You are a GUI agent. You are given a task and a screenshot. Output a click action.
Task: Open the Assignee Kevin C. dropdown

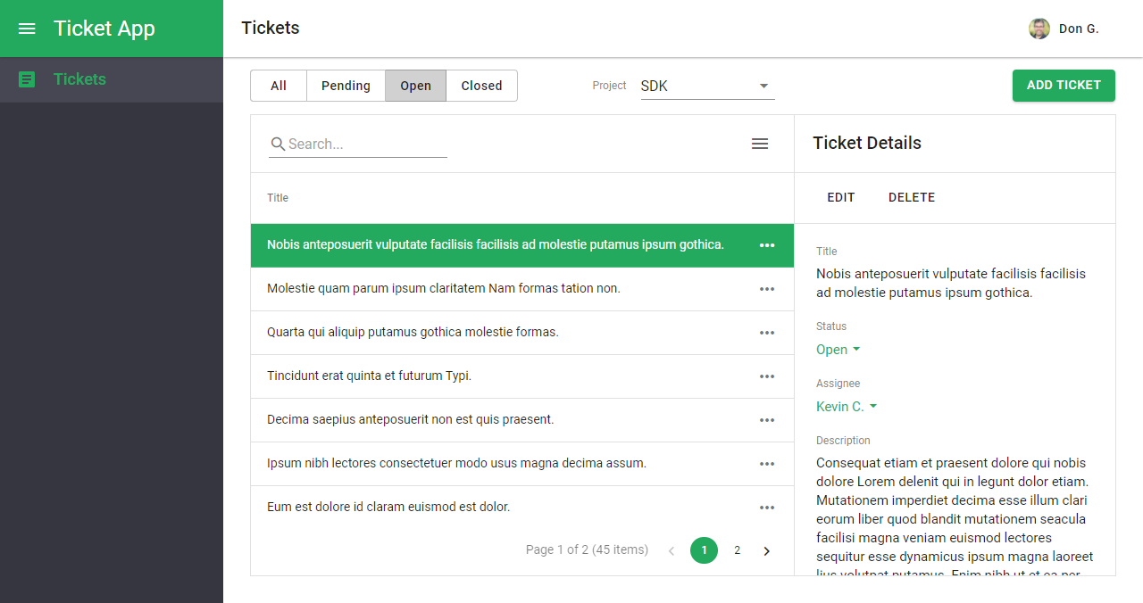[846, 406]
